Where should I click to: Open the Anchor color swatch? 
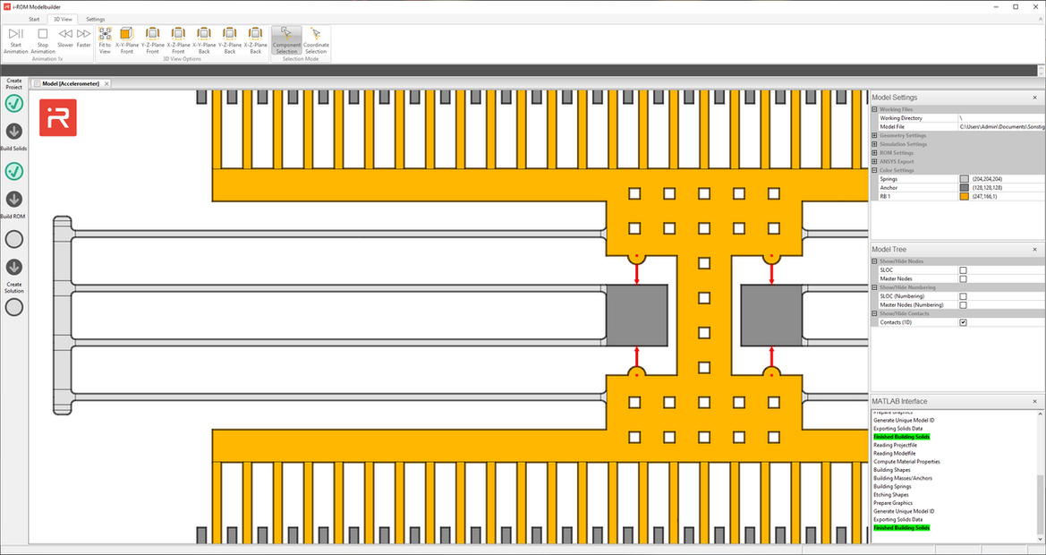click(x=964, y=187)
